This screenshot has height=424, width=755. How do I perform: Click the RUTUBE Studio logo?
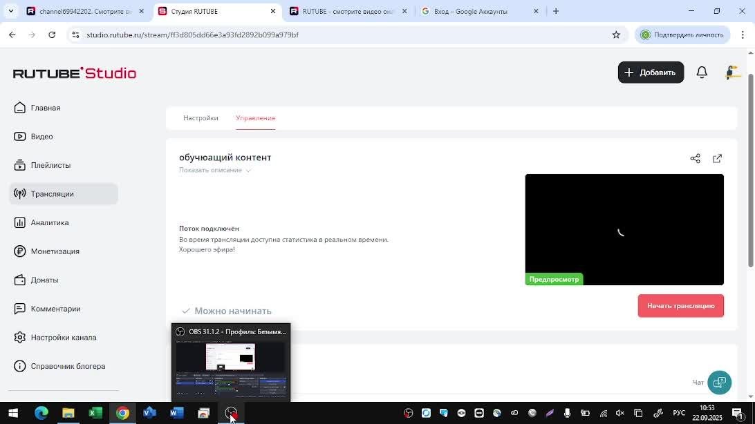75,73
